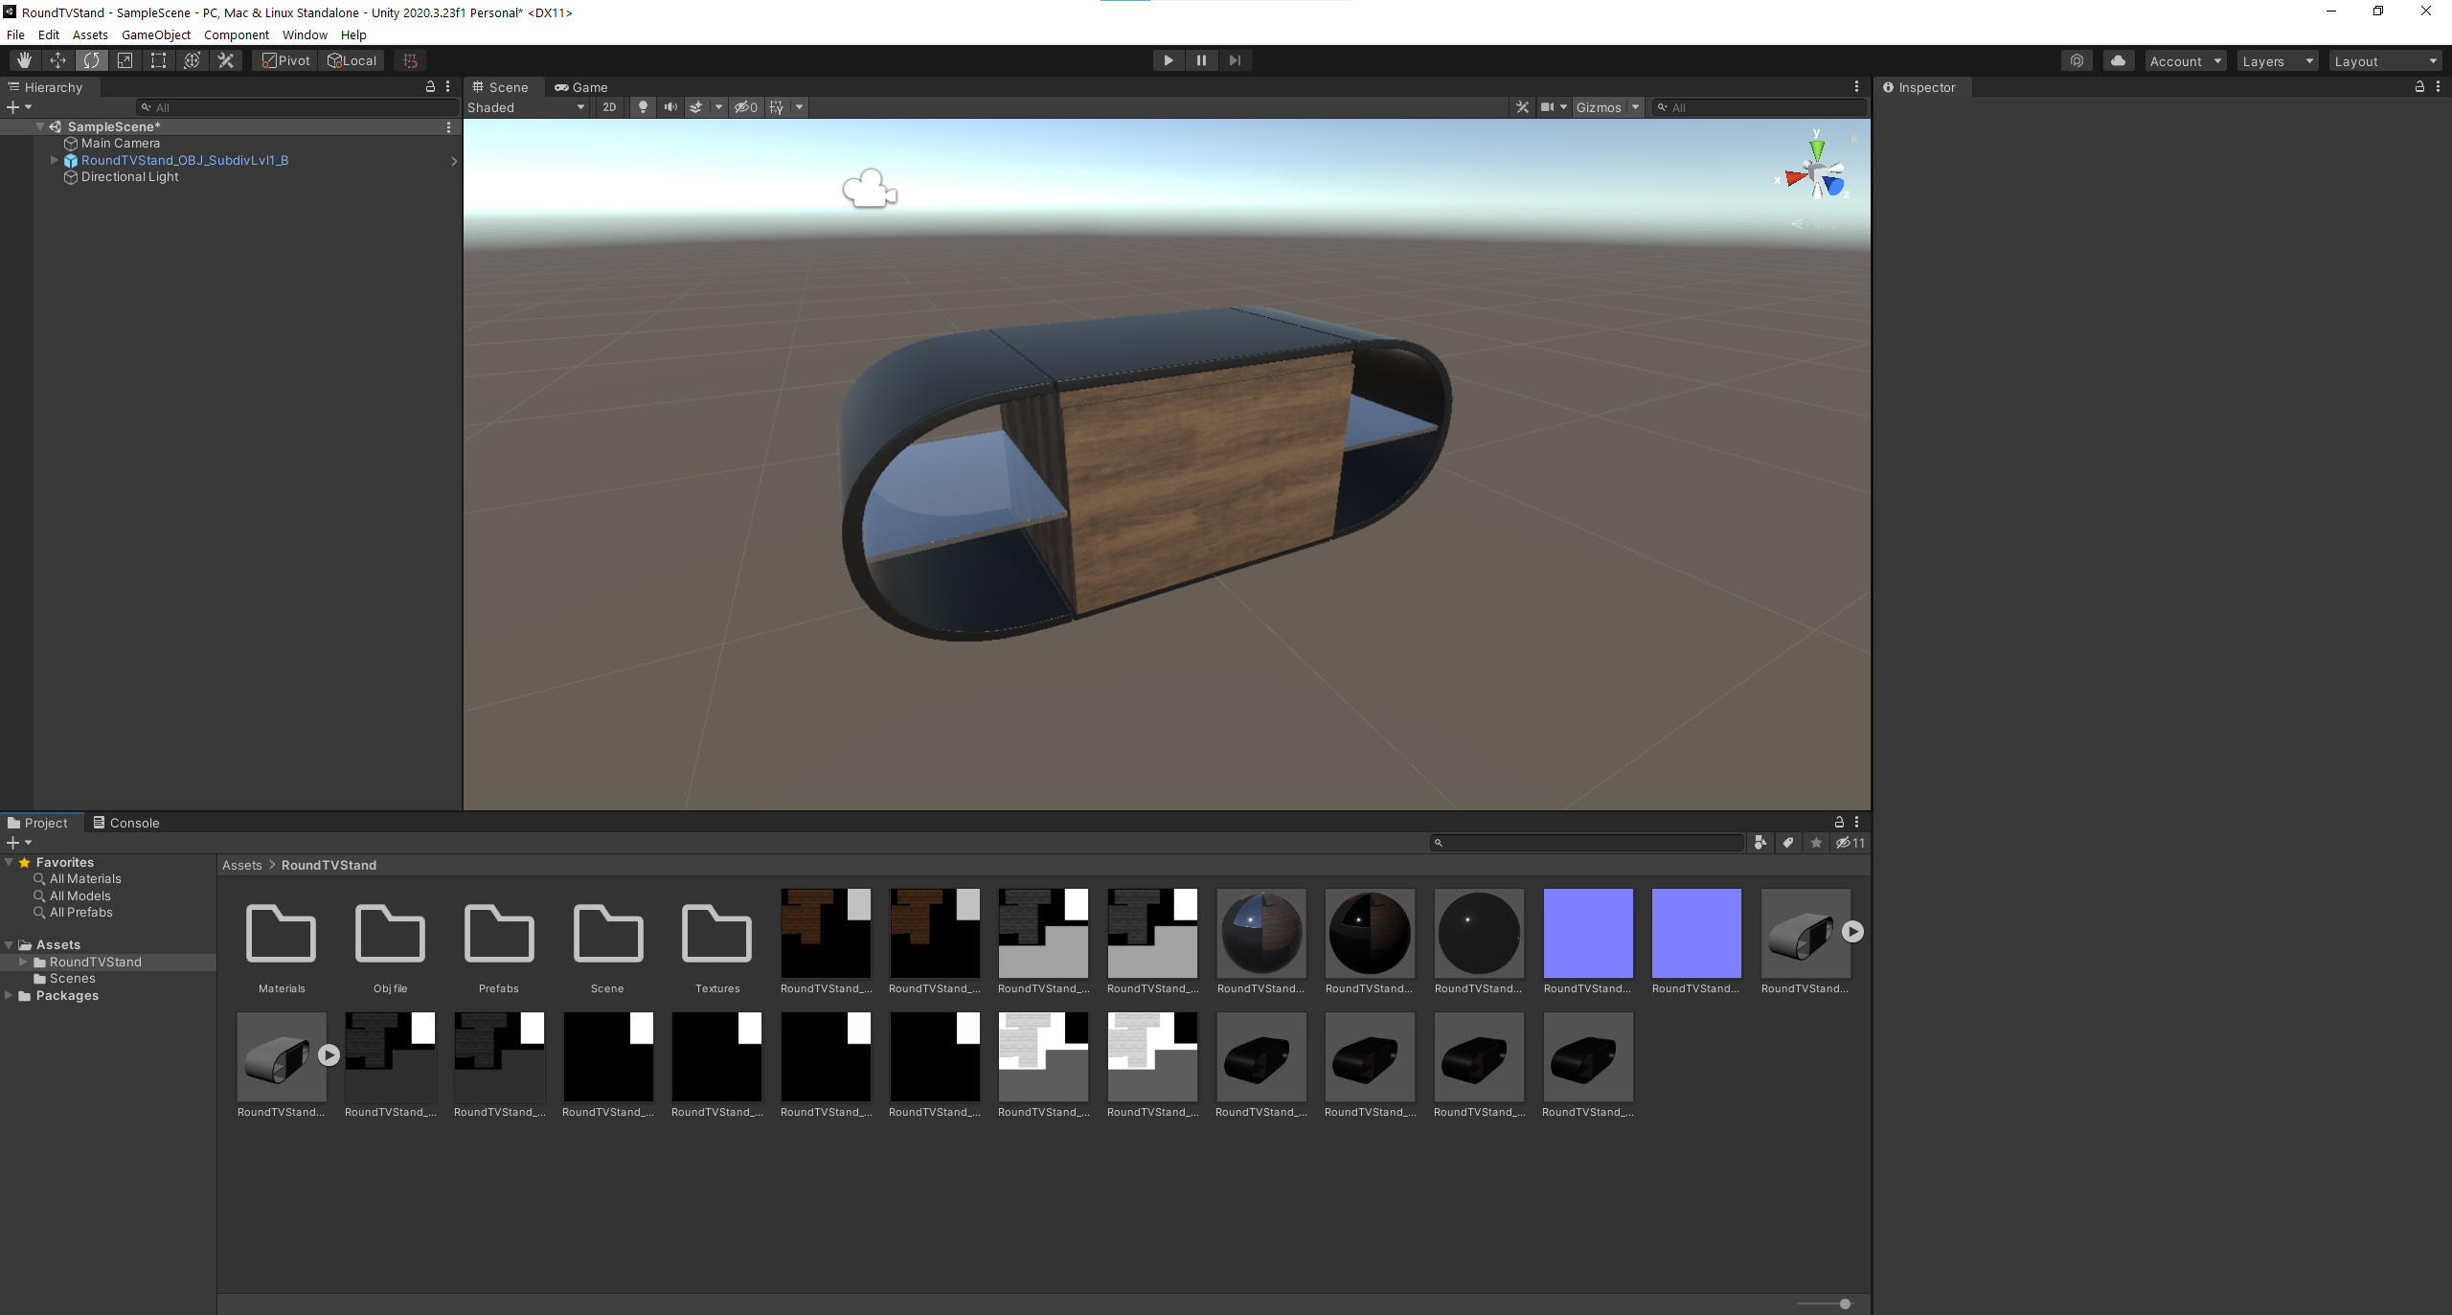Image resolution: width=2452 pixels, height=1315 pixels.
Task: Expand RoundTVStand_OBJ_SubdivLvl1_B in Hierarchy
Action: 55,160
